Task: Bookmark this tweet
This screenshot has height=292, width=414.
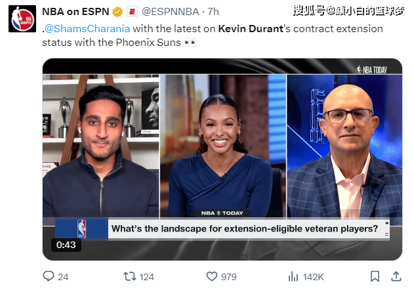Action: click(375, 276)
